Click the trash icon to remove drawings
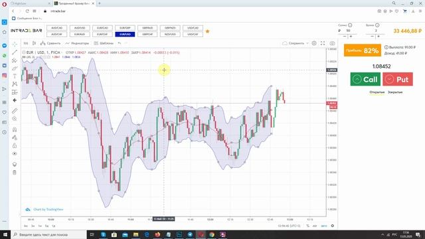Screen dimensions: 425x239 click(x=15, y=173)
